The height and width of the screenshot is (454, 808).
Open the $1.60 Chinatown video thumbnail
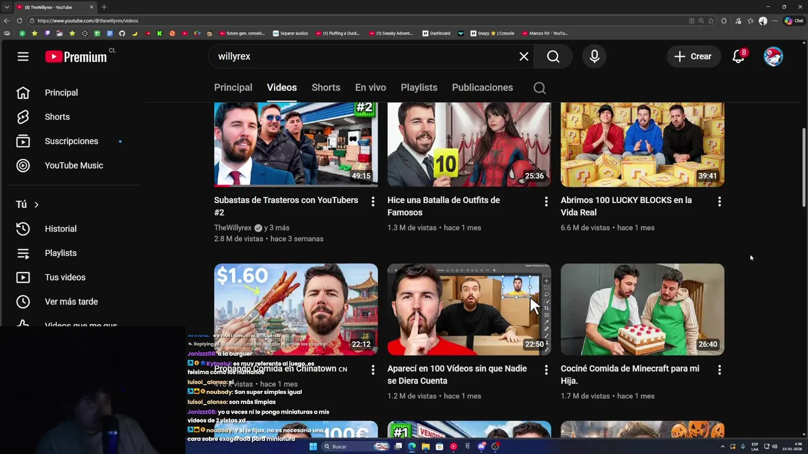[x=296, y=310]
